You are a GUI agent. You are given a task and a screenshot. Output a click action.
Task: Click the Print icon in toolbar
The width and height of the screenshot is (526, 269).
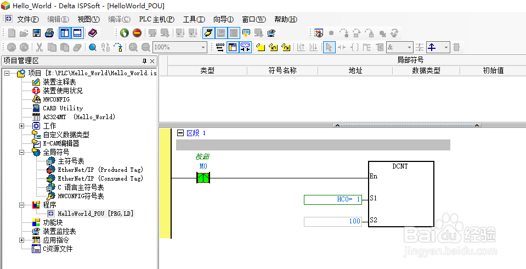pyautogui.click(x=49, y=33)
